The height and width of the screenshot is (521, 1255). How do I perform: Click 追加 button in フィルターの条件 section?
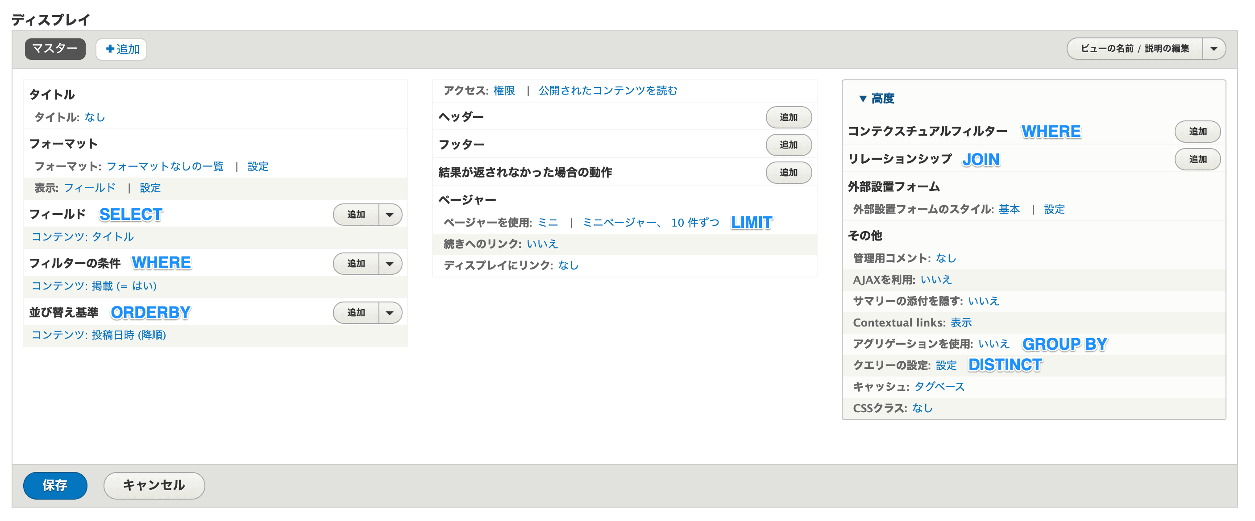point(356,264)
